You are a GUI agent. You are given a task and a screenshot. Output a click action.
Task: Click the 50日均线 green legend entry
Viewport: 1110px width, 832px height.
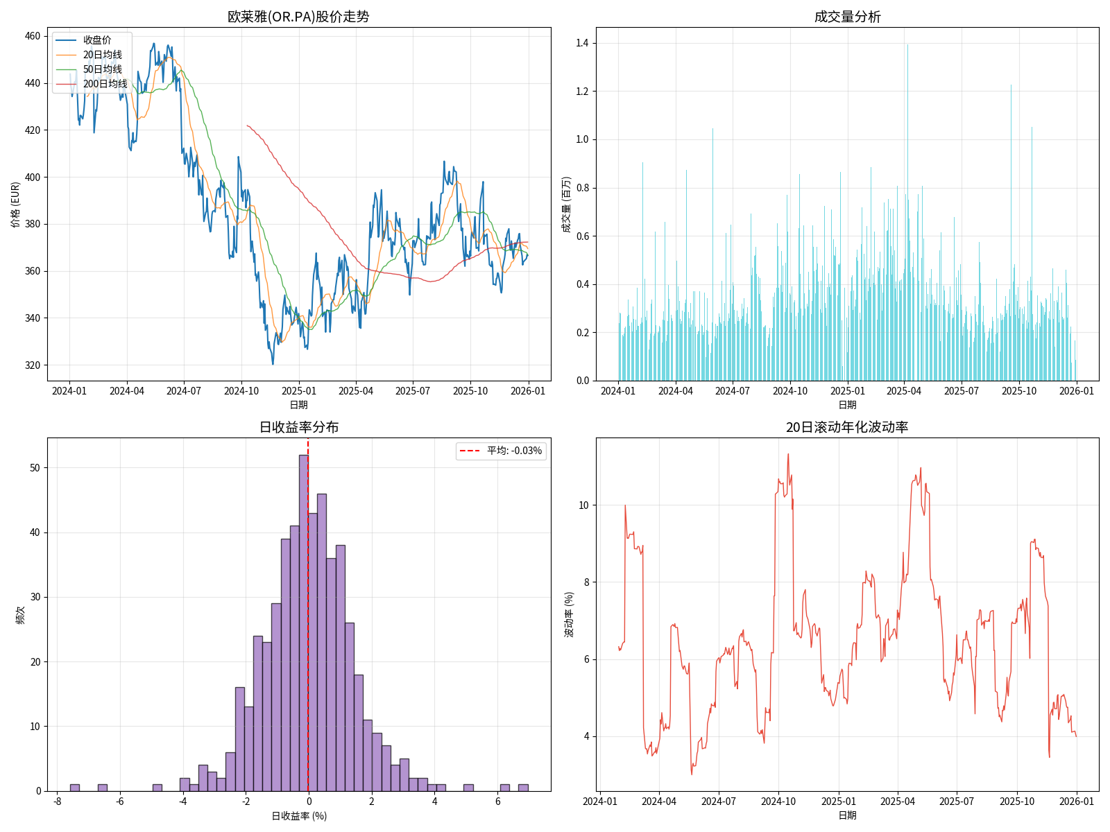102,69
